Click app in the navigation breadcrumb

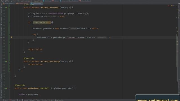point(12,1)
